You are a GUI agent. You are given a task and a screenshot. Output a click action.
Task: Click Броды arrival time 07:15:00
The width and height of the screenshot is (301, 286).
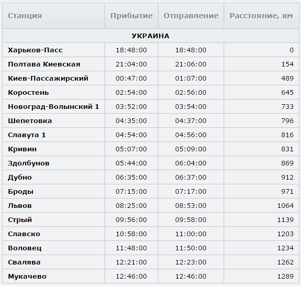click(x=131, y=192)
